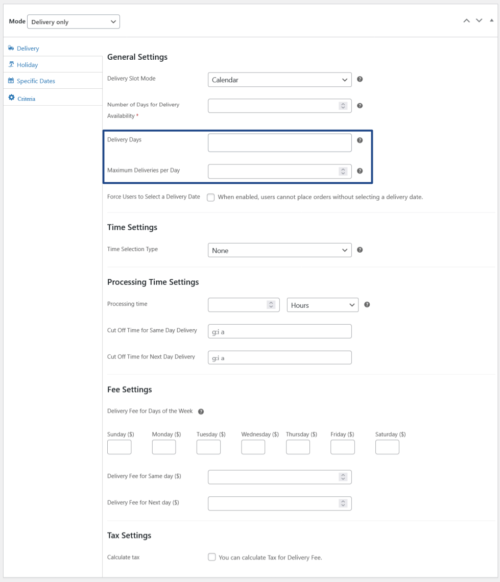This screenshot has width=500, height=582.
Task: Check the Calculate tax checkbox
Action: tap(211, 557)
